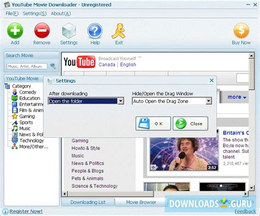Viewport: 260px width, 216px height.
Task: Select the Gaming star icon in tree
Action: pyautogui.click(x=15, y=116)
